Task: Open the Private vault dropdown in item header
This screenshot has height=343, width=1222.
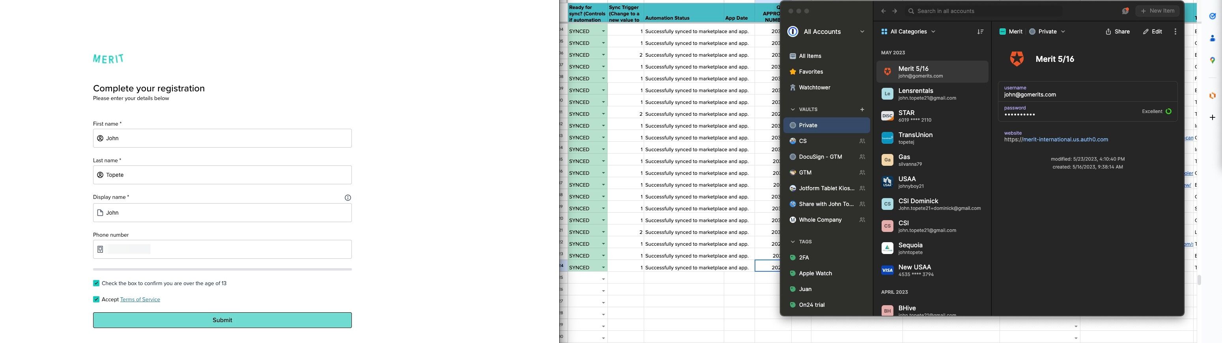Action: pyautogui.click(x=1047, y=32)
